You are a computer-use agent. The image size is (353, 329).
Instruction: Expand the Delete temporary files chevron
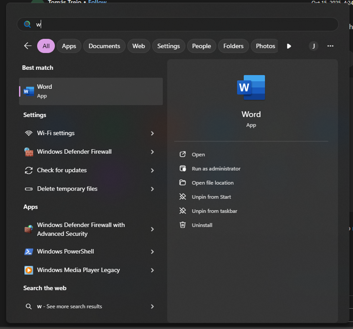pos(152,189)
